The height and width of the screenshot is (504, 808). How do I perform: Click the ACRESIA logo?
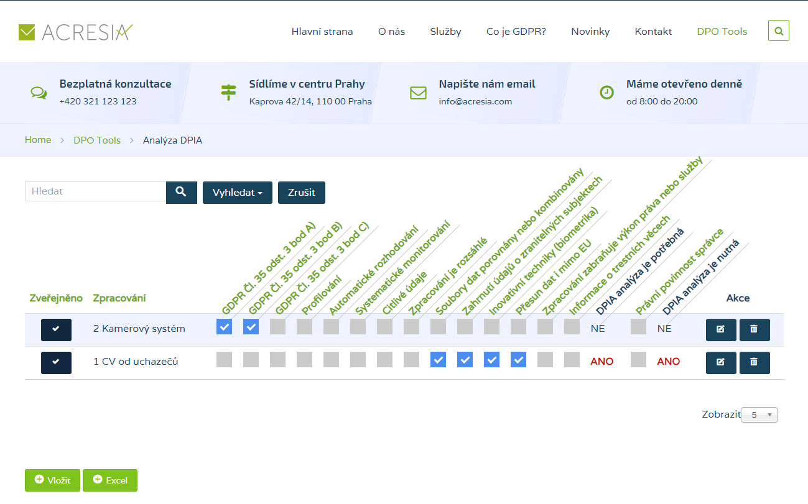(76, 32)
